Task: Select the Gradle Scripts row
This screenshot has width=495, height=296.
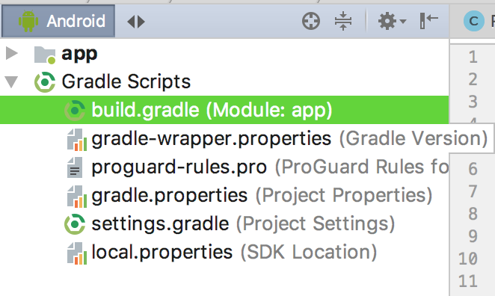Action: pyautogui.click(x=224, y=81)
